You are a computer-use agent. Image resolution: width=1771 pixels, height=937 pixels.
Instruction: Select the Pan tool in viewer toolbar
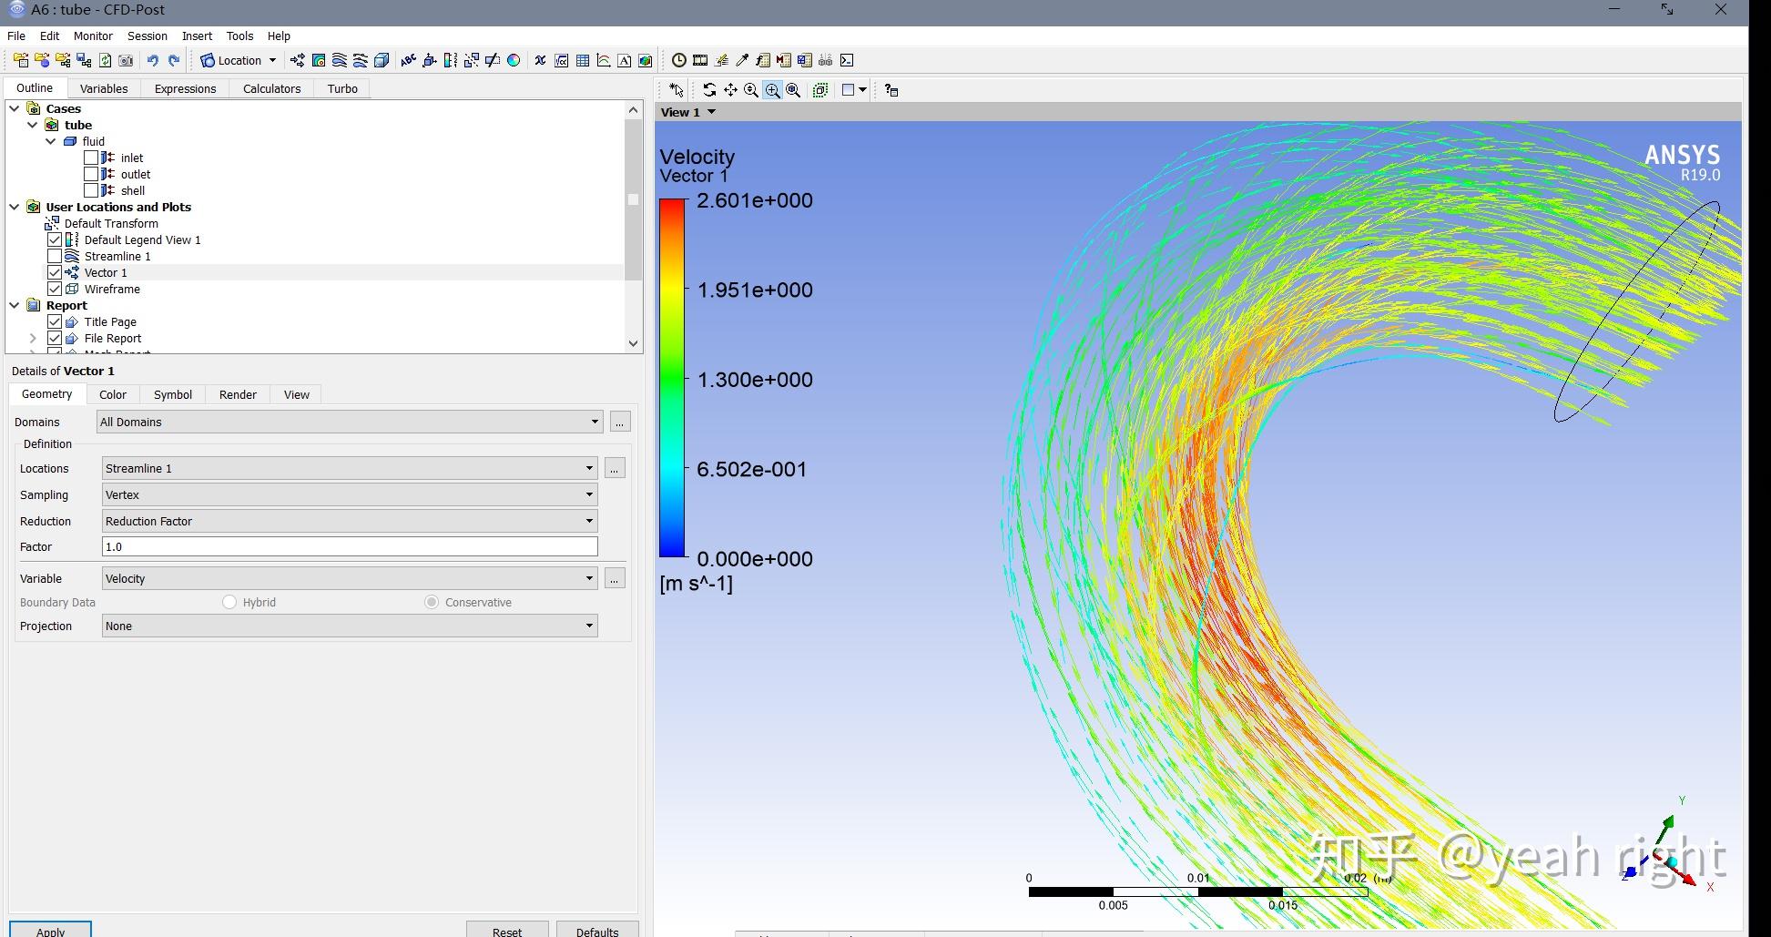click(x=730, y=90)
